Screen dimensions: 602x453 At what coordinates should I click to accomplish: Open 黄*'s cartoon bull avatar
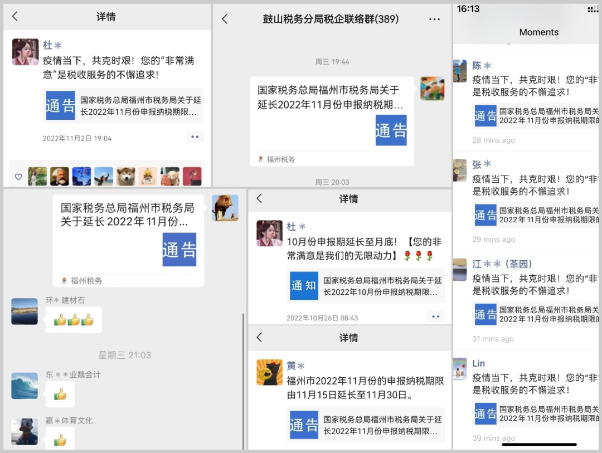270,372
